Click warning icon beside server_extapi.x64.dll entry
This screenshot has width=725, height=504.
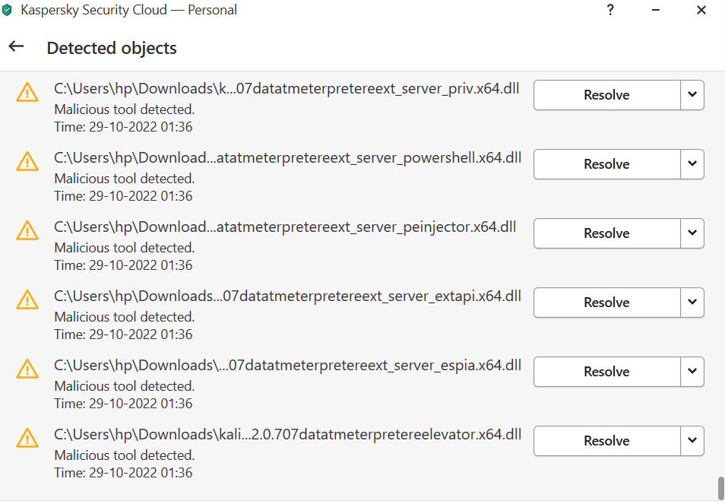27,300
